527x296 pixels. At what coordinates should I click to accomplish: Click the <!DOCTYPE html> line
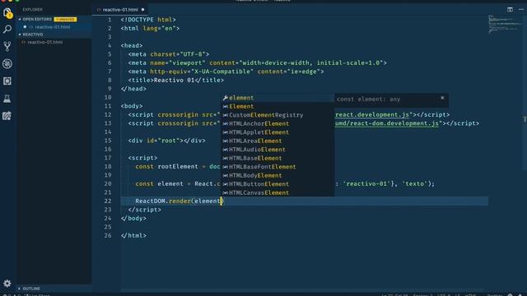point(148,20)
